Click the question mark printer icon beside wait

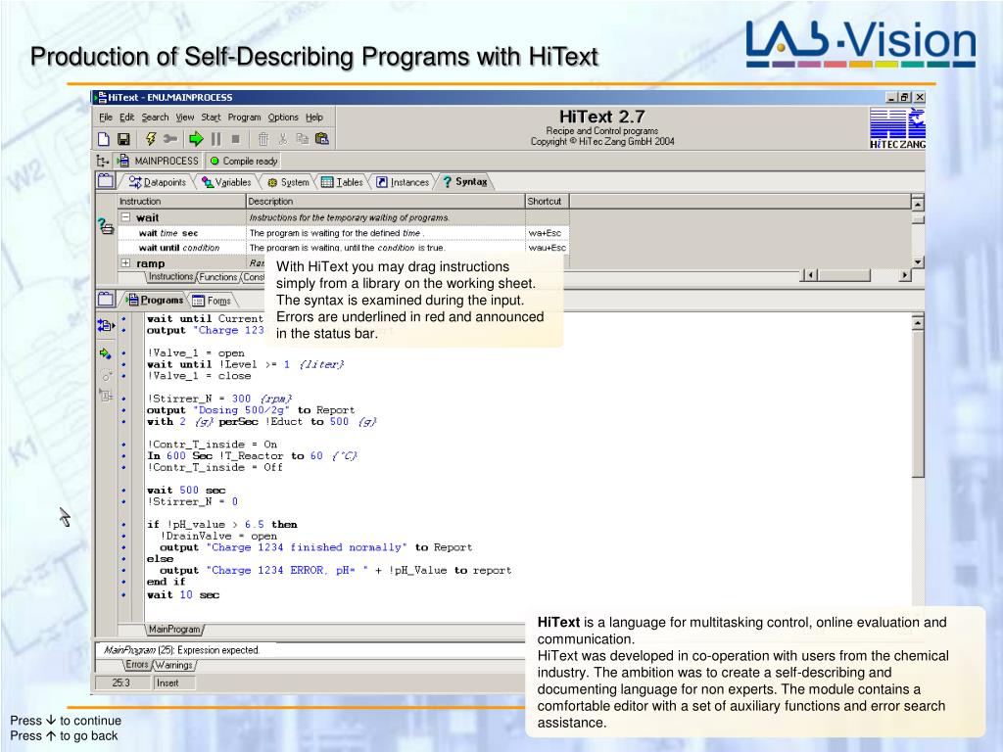106,226
